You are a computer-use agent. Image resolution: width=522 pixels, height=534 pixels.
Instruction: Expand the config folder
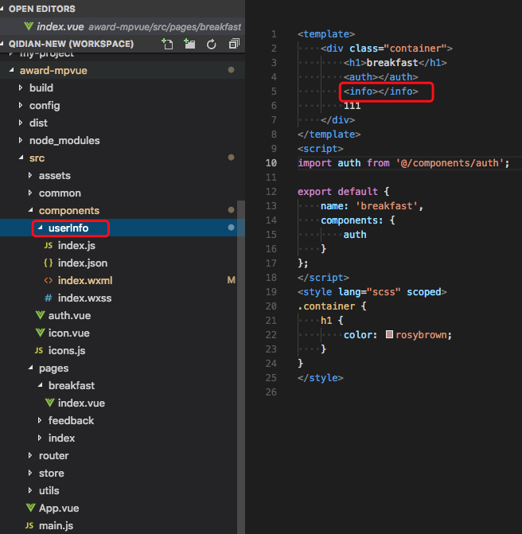(21, 106)
